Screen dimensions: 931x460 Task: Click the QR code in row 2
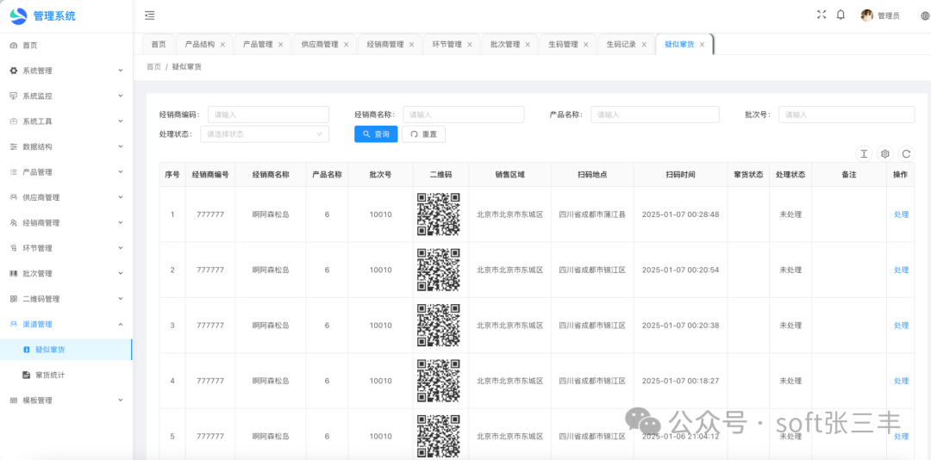(x=438, y=270)
